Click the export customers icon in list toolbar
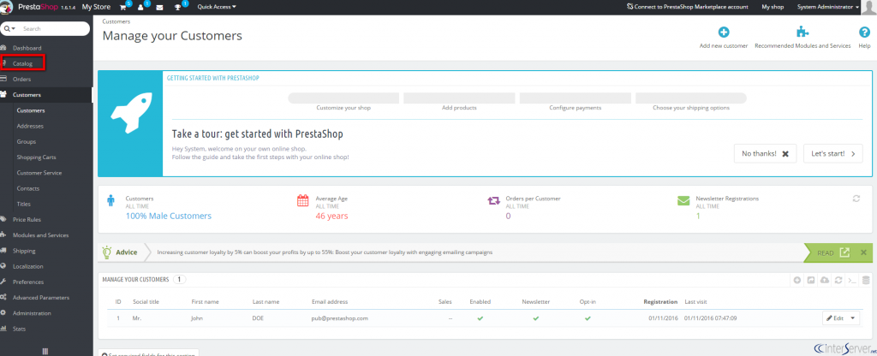Image resolution: width=877 pixels, height=356 pixels. (x=811, y=280)
